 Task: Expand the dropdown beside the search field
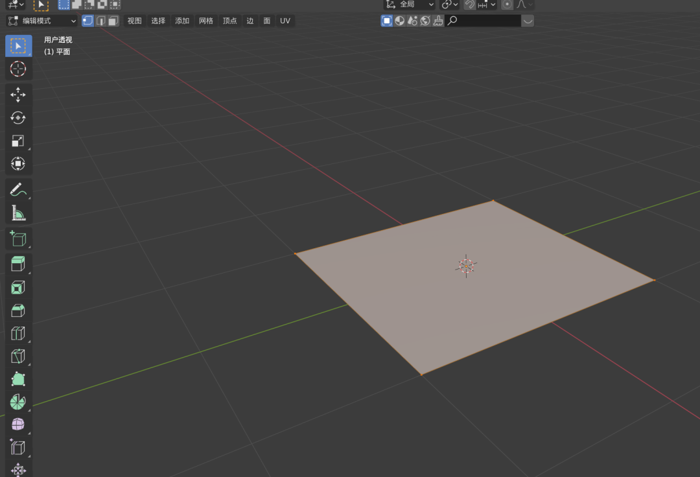click(x=528, y=21)
